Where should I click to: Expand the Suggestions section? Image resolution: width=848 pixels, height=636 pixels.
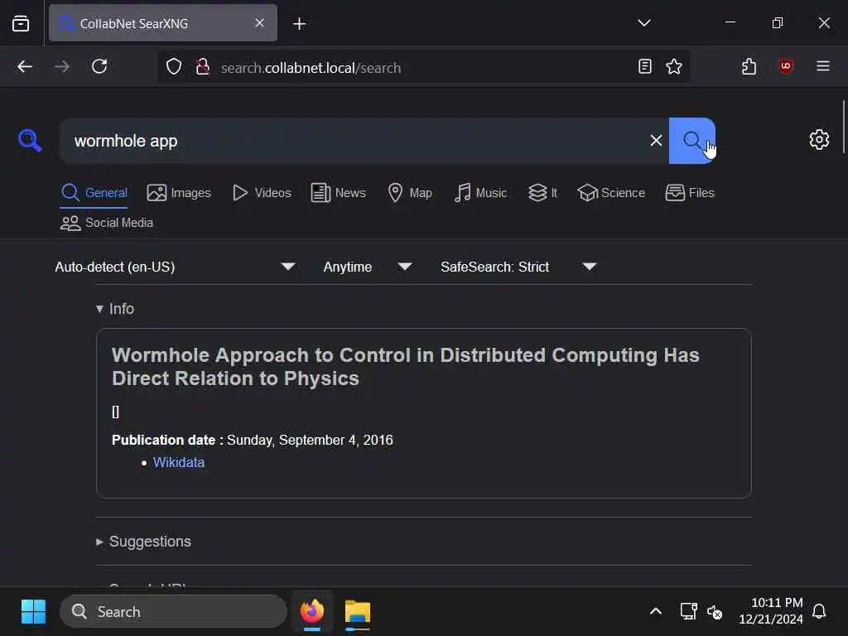[x=143, y=542]
